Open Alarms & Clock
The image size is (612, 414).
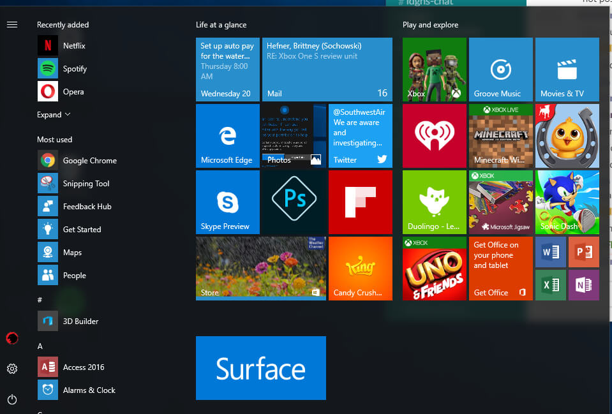coord(77,390)
